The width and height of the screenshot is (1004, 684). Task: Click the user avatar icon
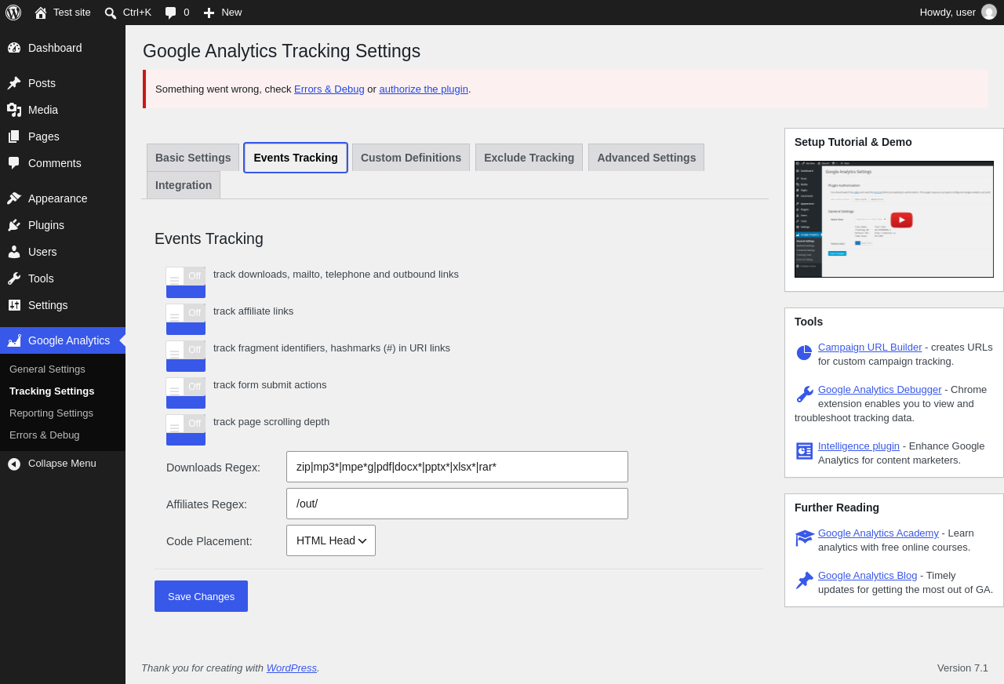click(x=989, y=12)
